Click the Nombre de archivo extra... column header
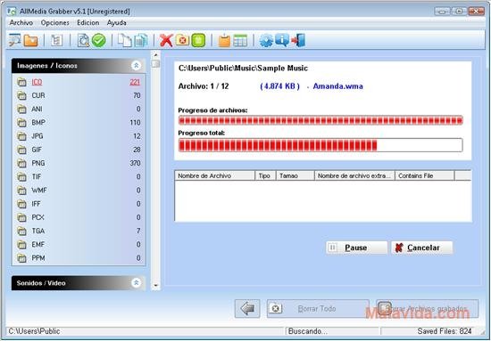Viewport: 491px width, 341px height. coord(354,175)
